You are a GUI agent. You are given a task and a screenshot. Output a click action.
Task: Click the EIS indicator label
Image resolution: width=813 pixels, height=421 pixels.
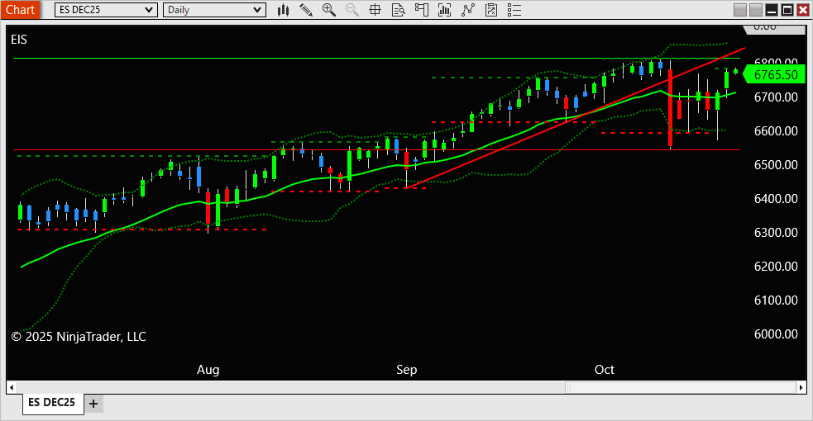point(19,40)
